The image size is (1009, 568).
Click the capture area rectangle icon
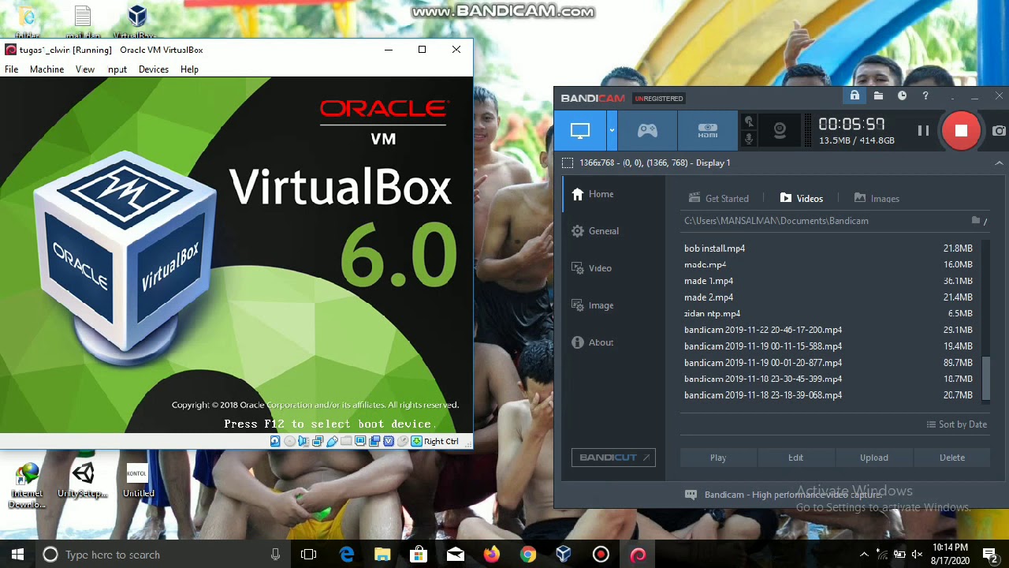(567, 163)
